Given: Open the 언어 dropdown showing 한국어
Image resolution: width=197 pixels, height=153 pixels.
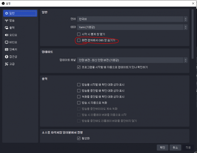Looking at the screenshot, I should tap(132, 19).
